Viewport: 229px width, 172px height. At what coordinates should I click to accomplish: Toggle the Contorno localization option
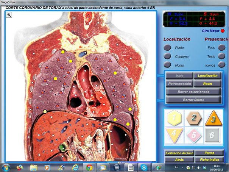point(167,56)
